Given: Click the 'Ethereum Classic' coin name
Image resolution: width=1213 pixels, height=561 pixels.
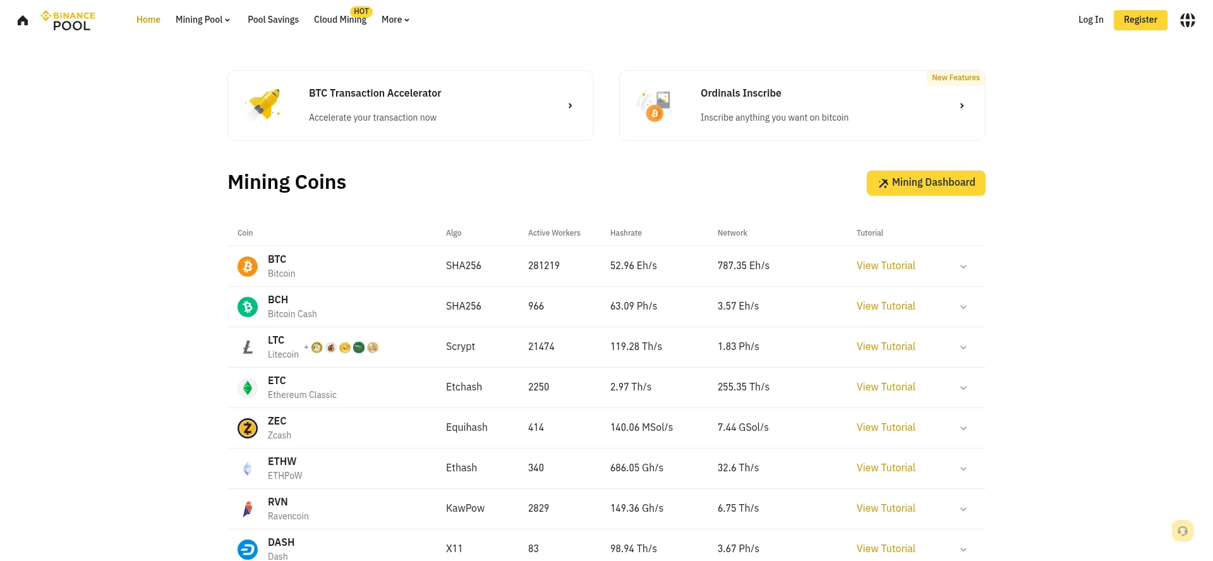Looking at the screenshot, I should click(x=302, y=395).
